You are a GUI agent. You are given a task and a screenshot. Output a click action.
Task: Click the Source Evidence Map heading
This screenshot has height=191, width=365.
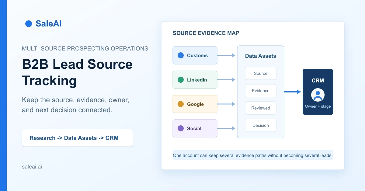tap(206, 33)
